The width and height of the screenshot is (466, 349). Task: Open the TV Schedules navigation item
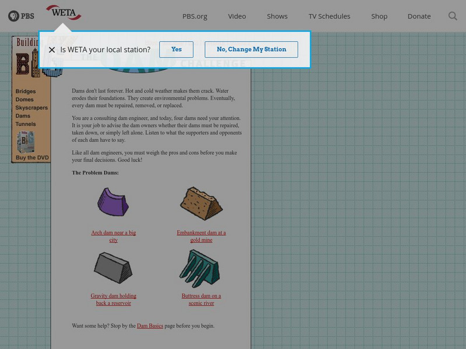pyautogui.click(x=329, y=16)
